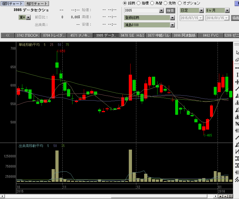
Task: Select the 指標 radio button
Action: pyautogui.click(x=138, y=3)
